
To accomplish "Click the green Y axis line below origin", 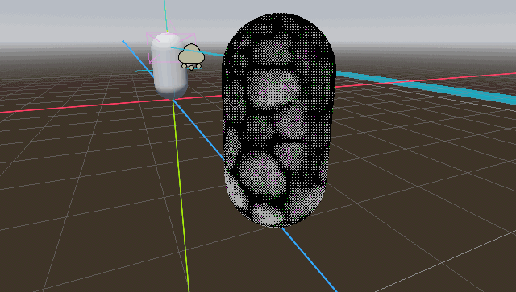I will 181,197.
